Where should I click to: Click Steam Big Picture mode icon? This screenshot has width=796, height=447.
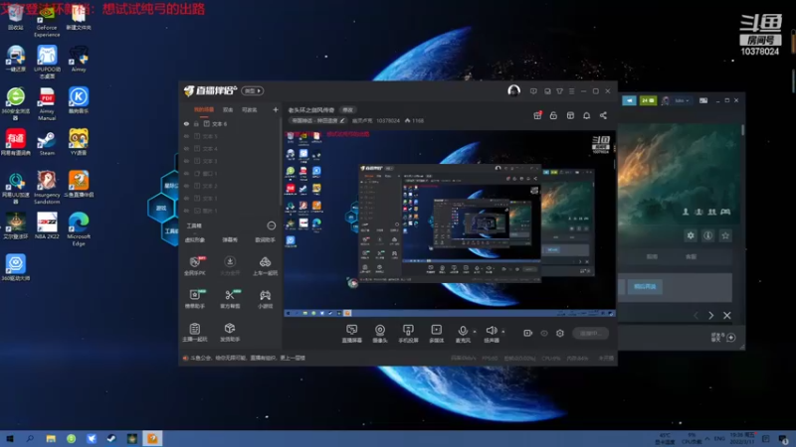[703, 101]
